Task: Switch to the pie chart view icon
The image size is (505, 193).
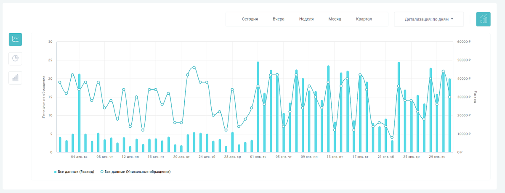Action: tap(15, 58)
